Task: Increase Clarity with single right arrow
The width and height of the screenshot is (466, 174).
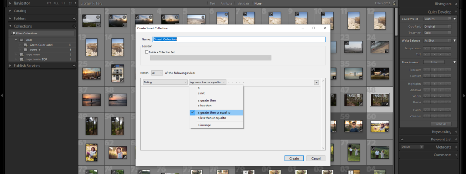Action: point(441,110)
